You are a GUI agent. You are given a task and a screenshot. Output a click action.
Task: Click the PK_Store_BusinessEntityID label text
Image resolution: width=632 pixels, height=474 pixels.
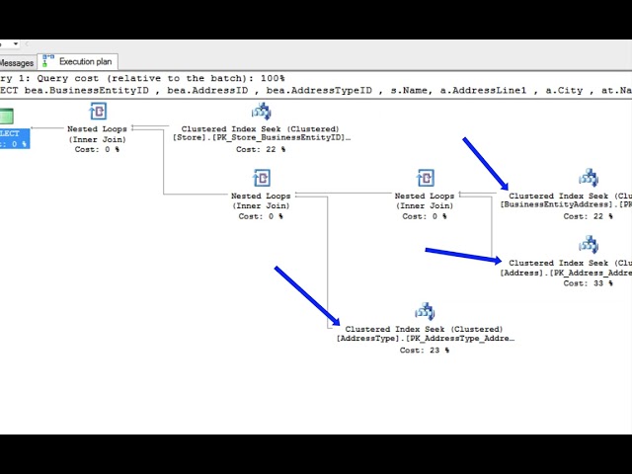point(262,137)
